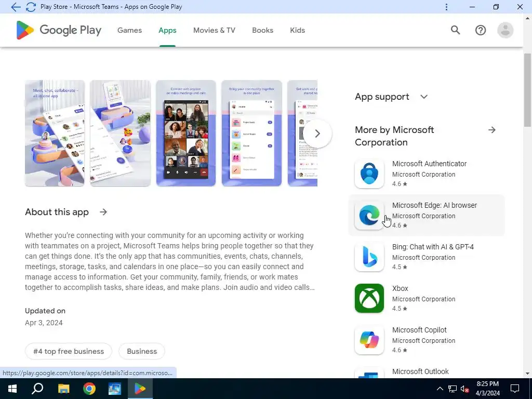Click the network tray icon

(453, 389)
